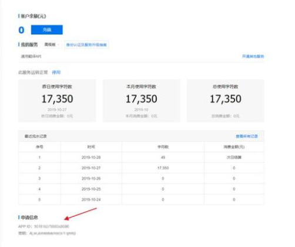Click the 字符数 column header
The image size is (295, 247).
point(163,147)
